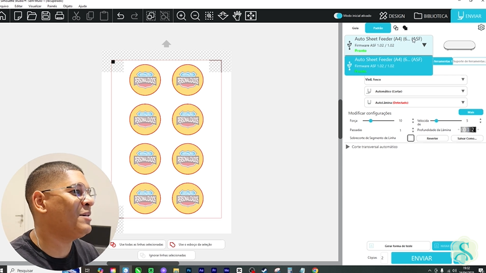Paste with the clipboard icon
This screenshot has width=486, height=273.
point(104,16)
